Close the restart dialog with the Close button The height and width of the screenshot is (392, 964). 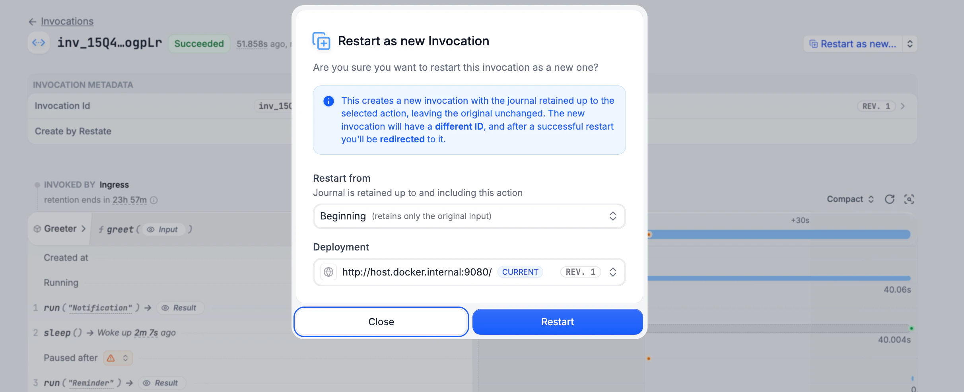(381, 322)
